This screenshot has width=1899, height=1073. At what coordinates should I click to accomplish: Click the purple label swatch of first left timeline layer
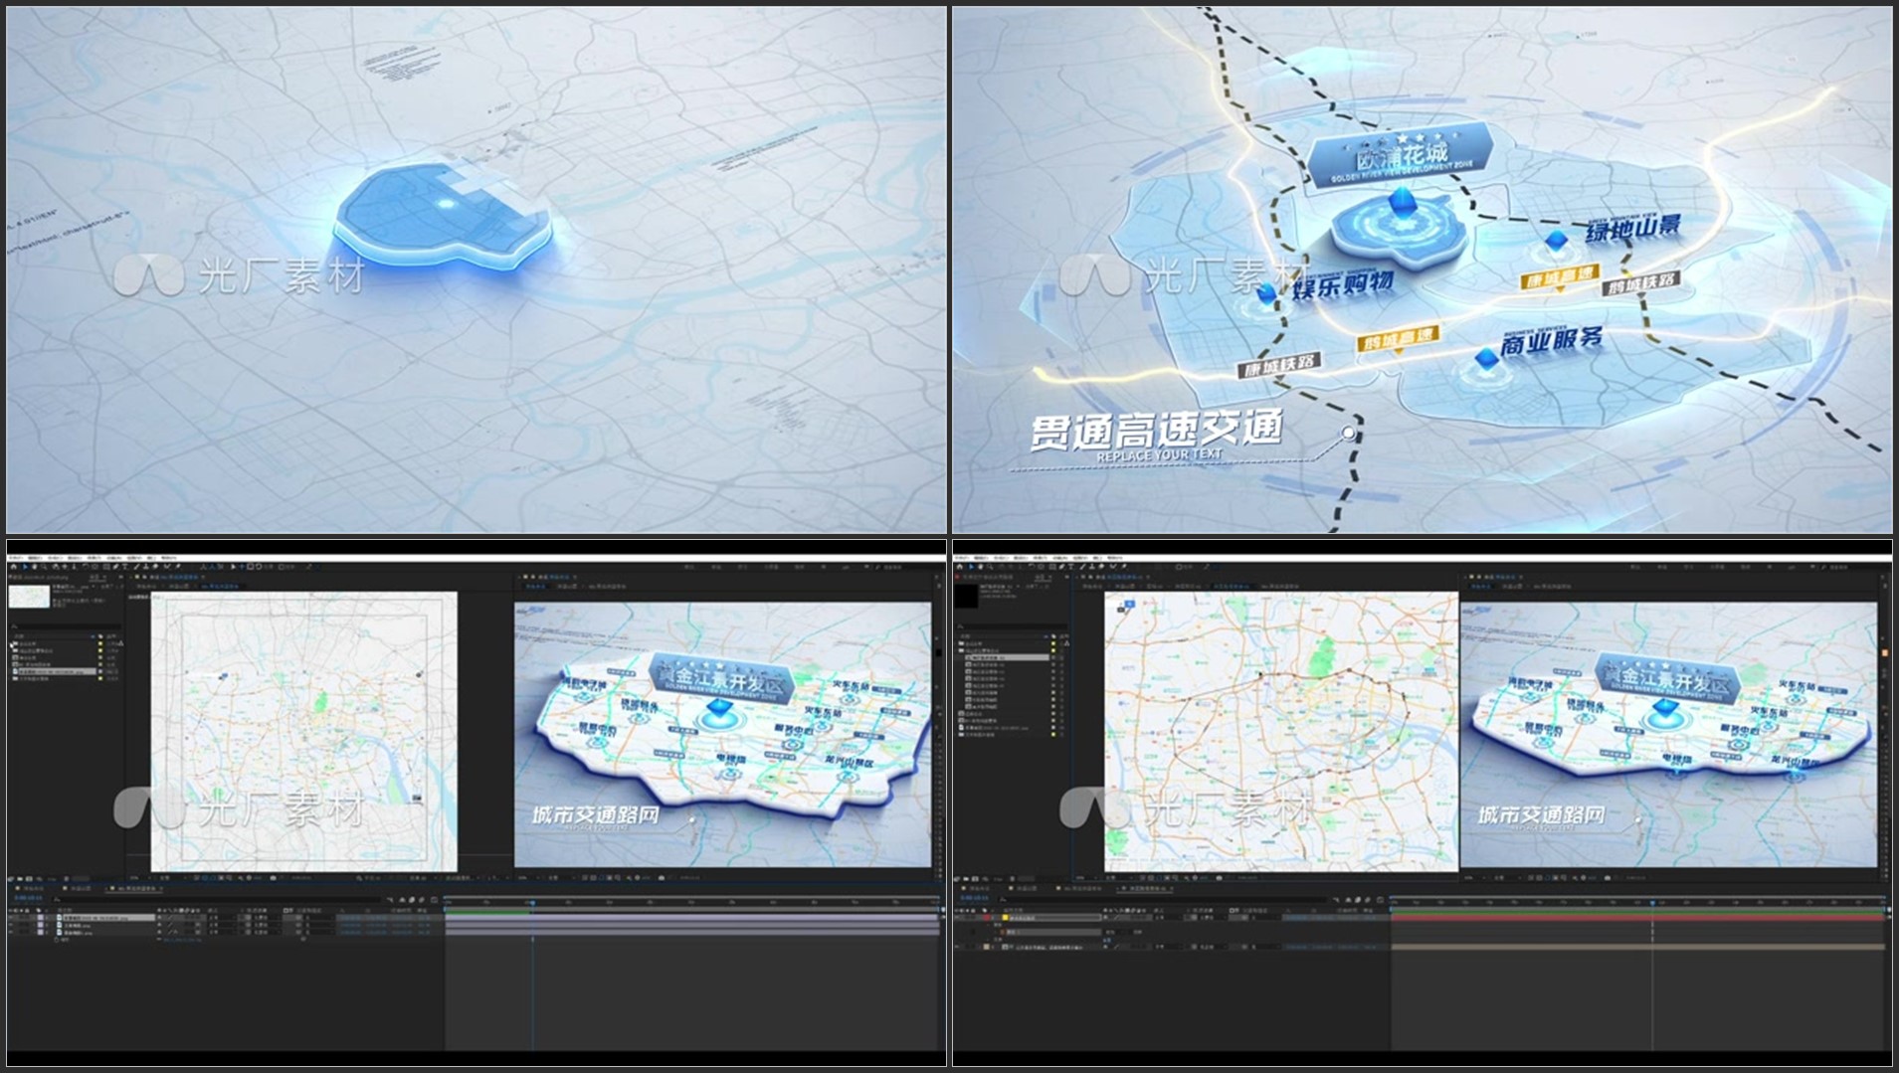click(x=41, y=917)
